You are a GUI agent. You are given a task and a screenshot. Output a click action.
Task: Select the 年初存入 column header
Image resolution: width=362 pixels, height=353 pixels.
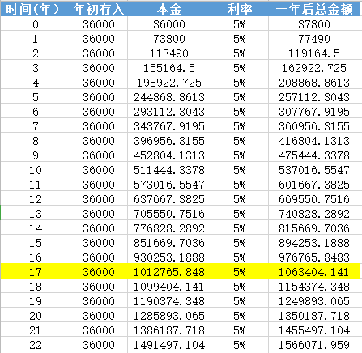[x=99, y=9]
